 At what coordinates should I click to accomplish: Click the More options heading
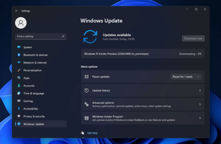tap(89, 66)
